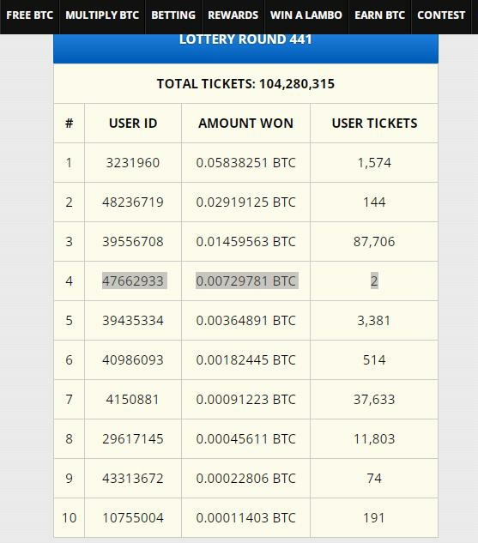
Task: Click the AMOUNT WON column header
Action: pyautogui.click(x=245, y=124)
